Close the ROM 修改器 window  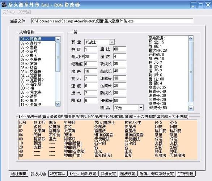[208, 5]
